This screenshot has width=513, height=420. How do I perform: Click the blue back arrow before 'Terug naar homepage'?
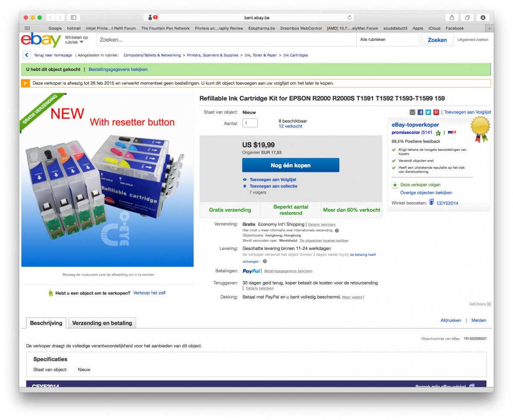(27, 55)
